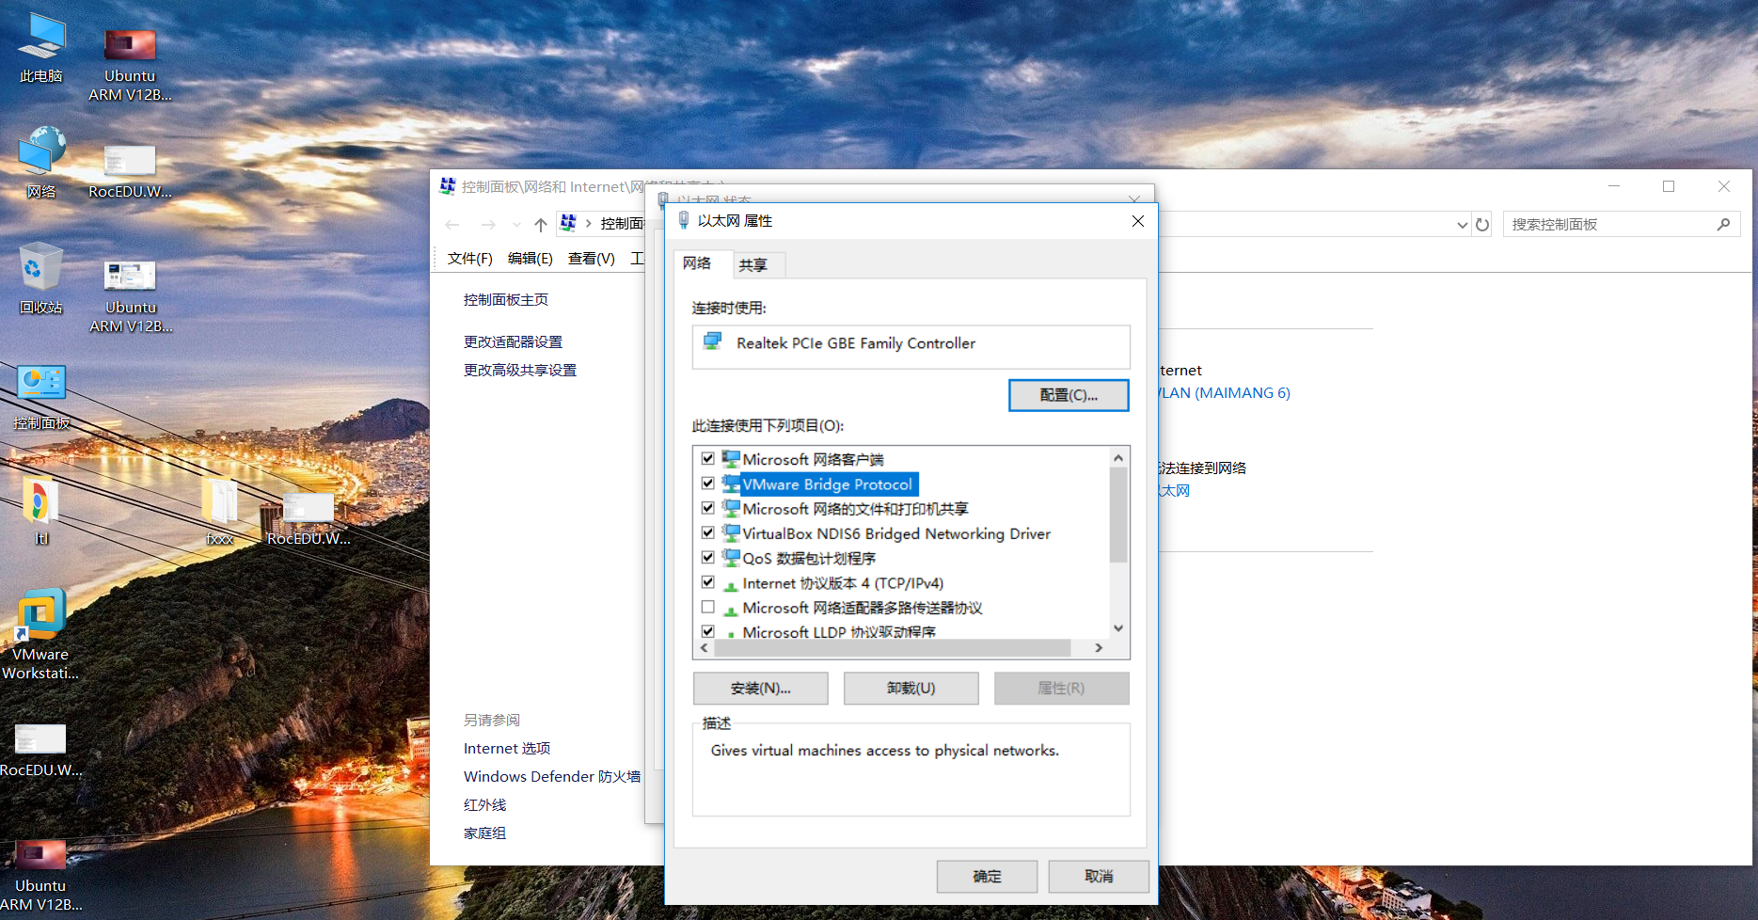Image resolution: width=1758 pixels, height=920 pixels.
Task: Click Realtek PCIe GBE adapter icon
Action: tap(713, 342)
